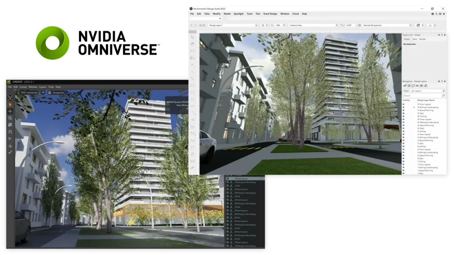Switch to the Render tab in Object Info
This screenshot has height=255, width=454.
click(x=423, y=39)
